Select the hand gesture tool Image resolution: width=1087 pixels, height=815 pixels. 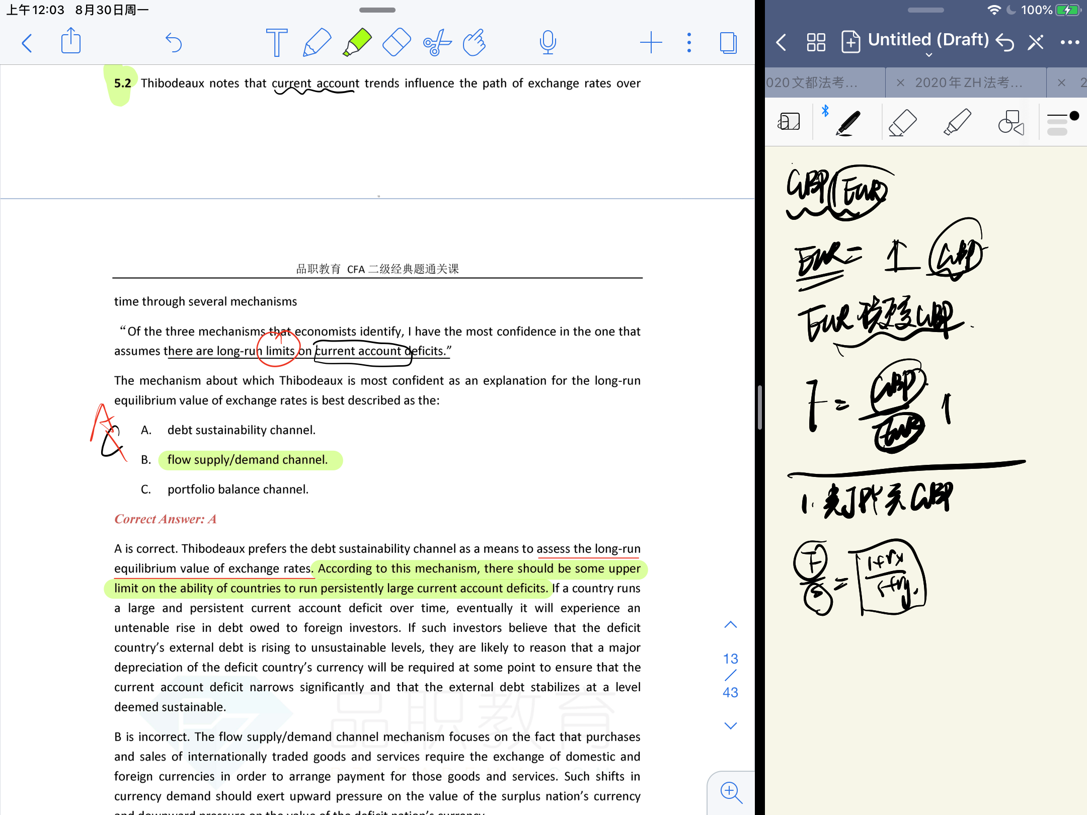pyautogui.click(x=474, y=43)
